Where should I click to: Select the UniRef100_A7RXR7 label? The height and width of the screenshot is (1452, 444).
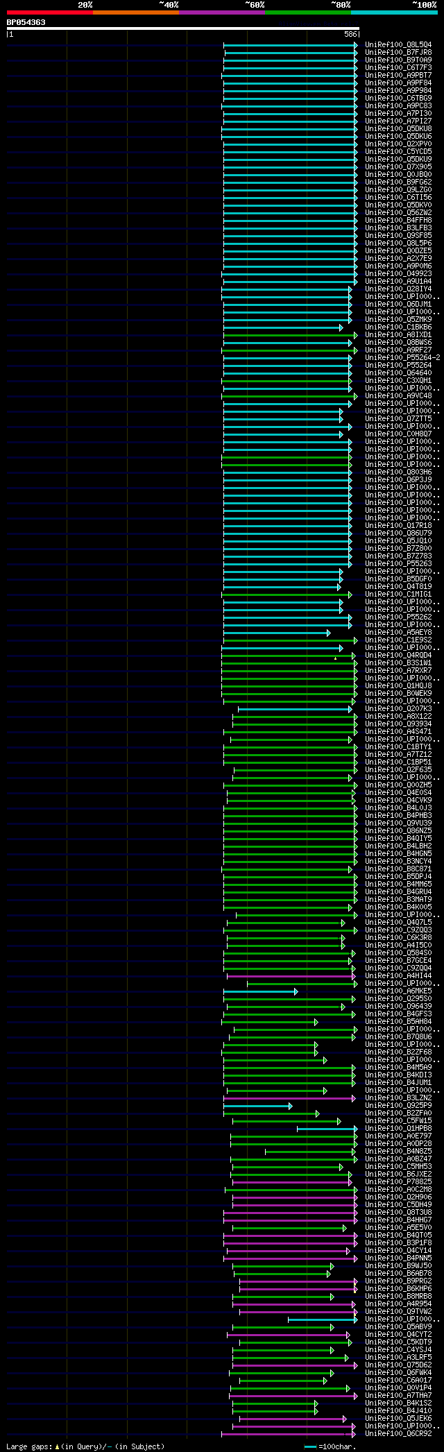[398, 670]
